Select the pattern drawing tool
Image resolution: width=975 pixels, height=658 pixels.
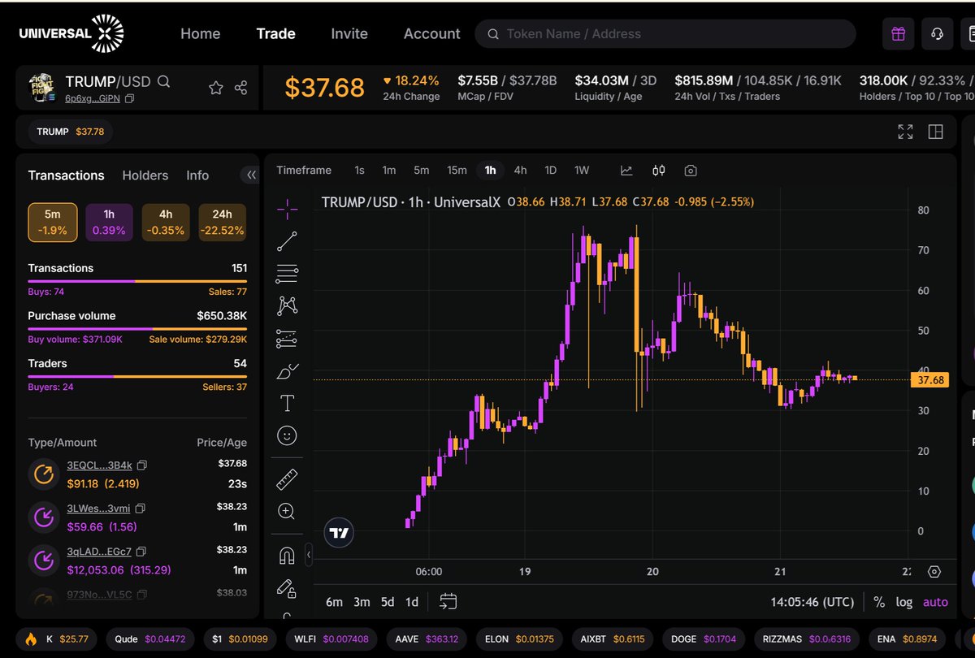[287, 305]
